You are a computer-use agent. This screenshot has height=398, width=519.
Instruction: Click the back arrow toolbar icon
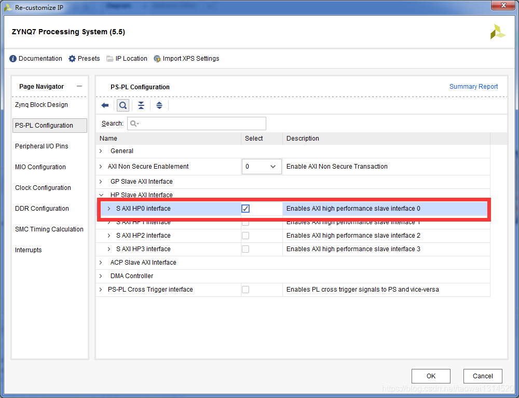[105, 105]
